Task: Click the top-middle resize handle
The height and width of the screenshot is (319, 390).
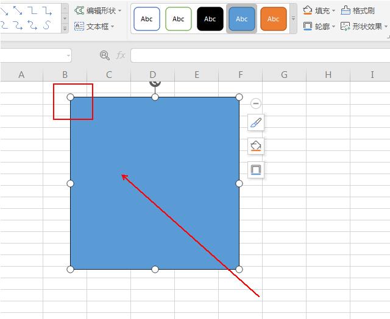Action: [x=155, y=97]
